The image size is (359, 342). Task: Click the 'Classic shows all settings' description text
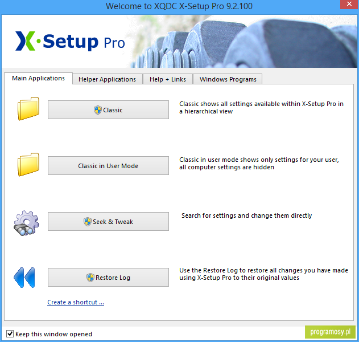pyautogui.click(x=261, y=108)
